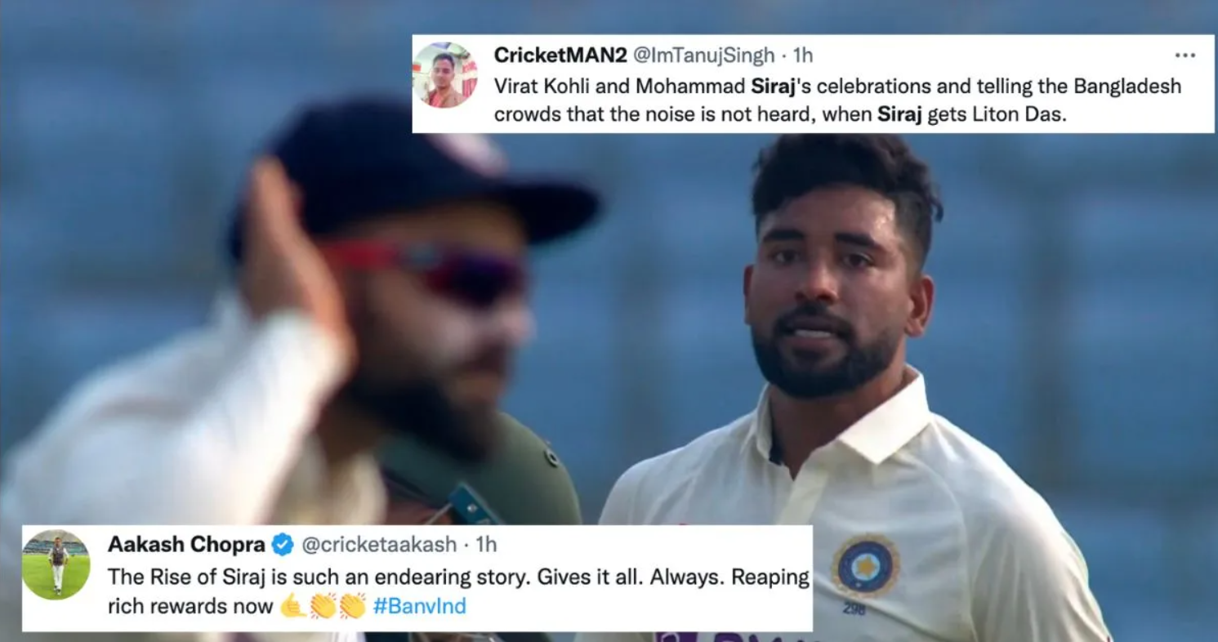Click the call-me hand emoji

pyautogui.click(x=292, y=606)
